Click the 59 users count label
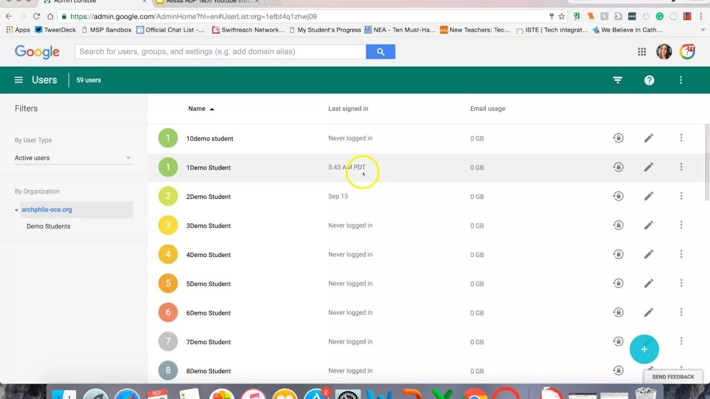 tap(89, 80)
